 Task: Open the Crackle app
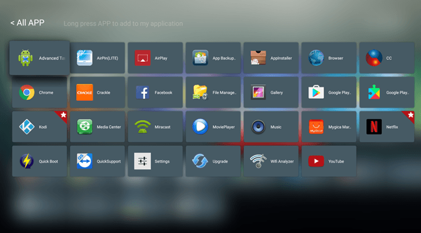(x=97, y=92)
